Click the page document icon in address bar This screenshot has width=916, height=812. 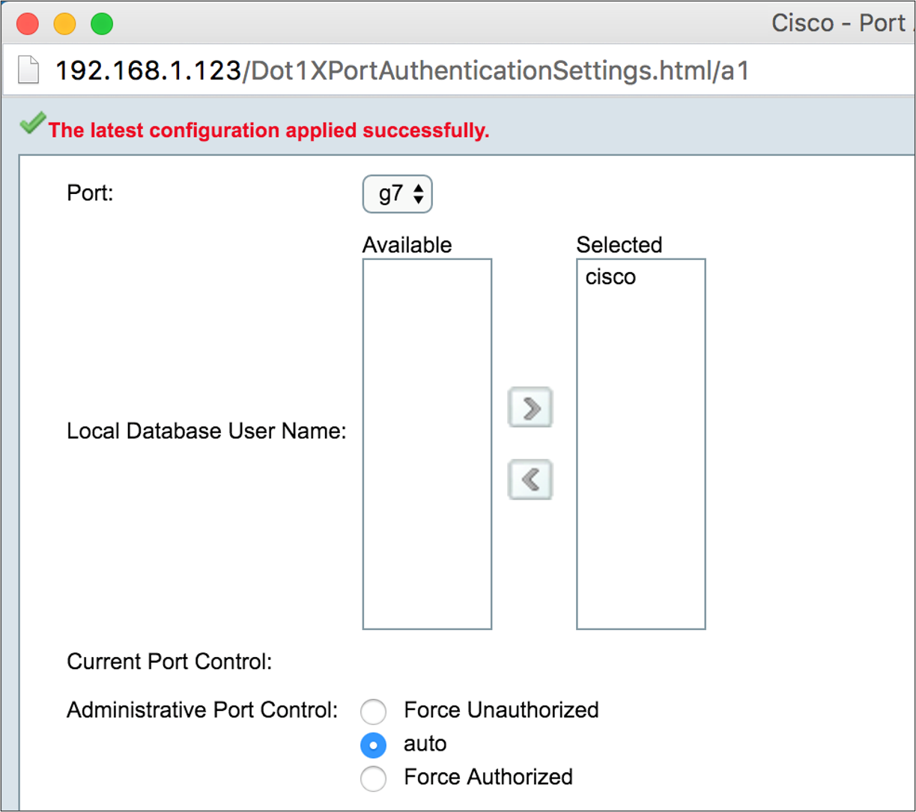pos(28,70)
